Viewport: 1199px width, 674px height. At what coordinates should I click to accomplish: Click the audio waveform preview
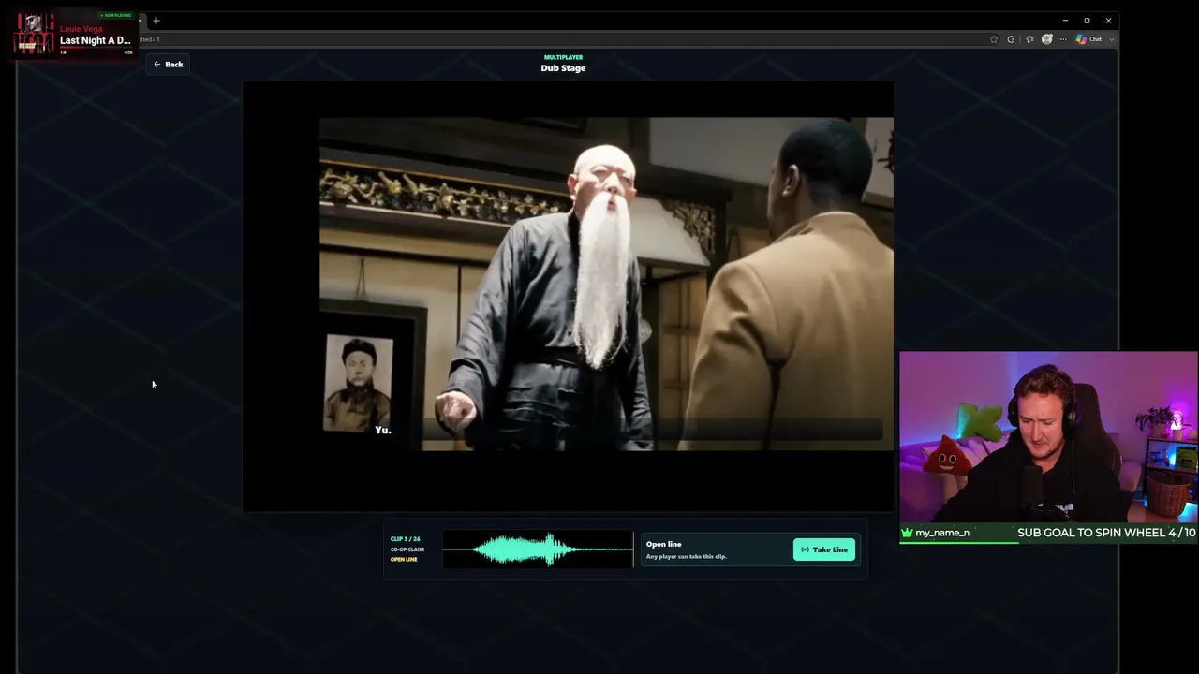point(538,549)
